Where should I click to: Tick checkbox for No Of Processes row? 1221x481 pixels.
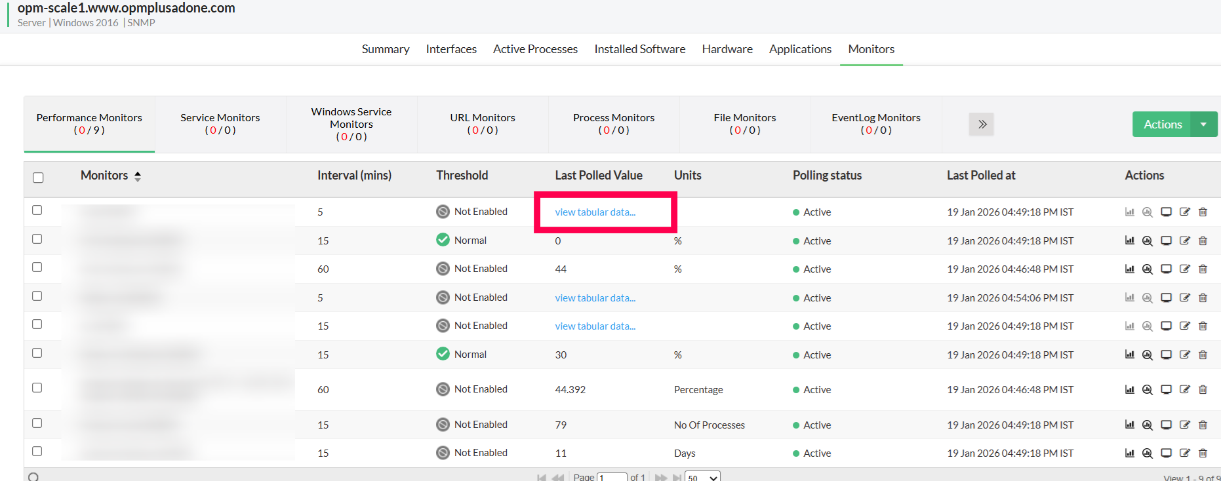coord(37,423)
